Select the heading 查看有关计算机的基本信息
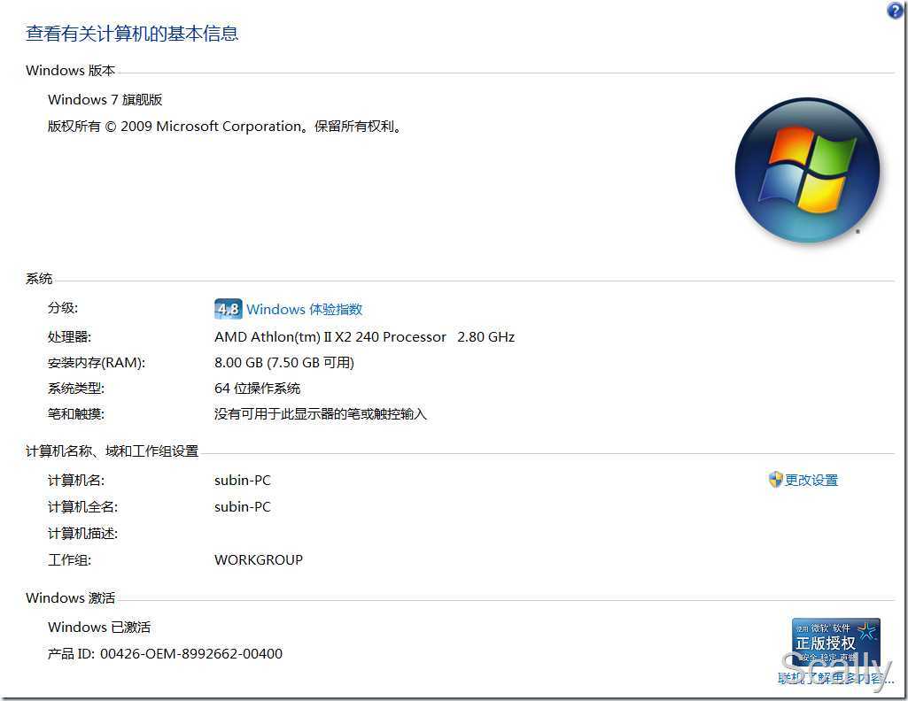Viewport: 908px width, 701px height. click(132, 34)
